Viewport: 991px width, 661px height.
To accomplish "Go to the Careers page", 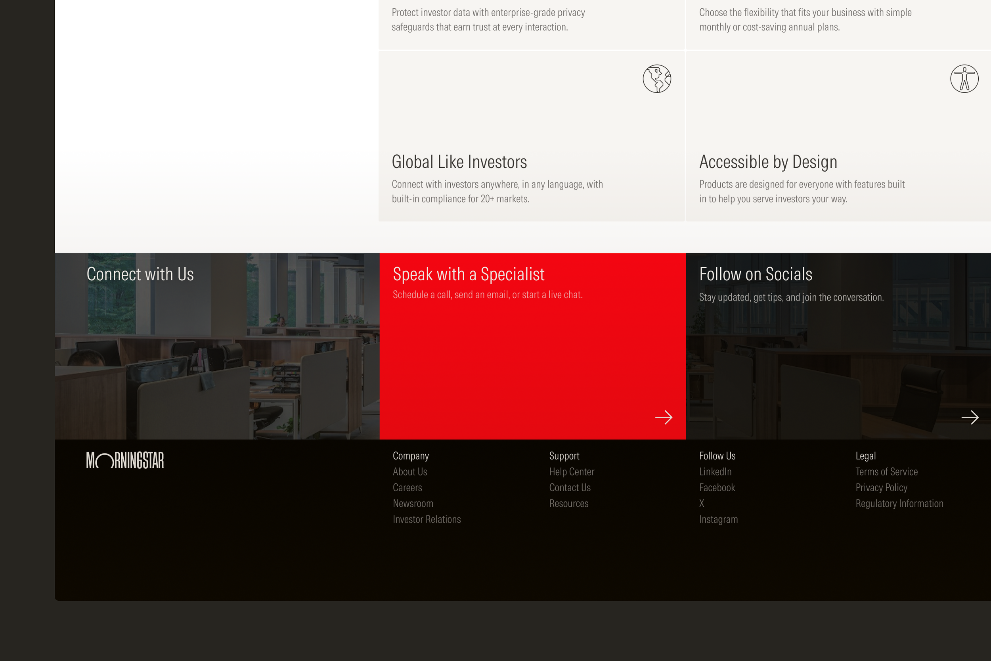I will click(x=407, y=488).
